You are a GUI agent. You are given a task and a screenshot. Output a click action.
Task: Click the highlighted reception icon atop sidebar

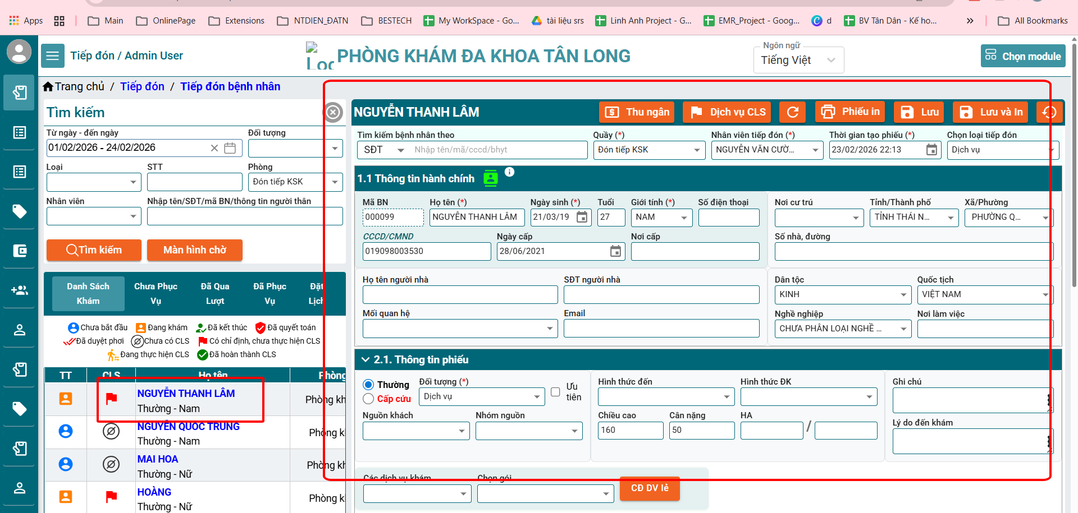point(20,92)
